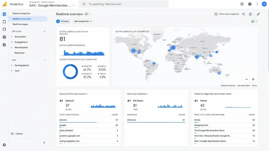The image size is (269, 151).
Task: Click the google row in first user source
Action: point(89,125)
